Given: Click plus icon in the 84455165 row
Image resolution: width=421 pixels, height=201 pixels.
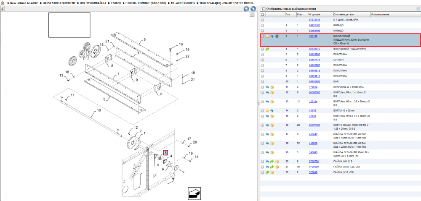Looking at the screenshot, I should click(x=263, y=26).
